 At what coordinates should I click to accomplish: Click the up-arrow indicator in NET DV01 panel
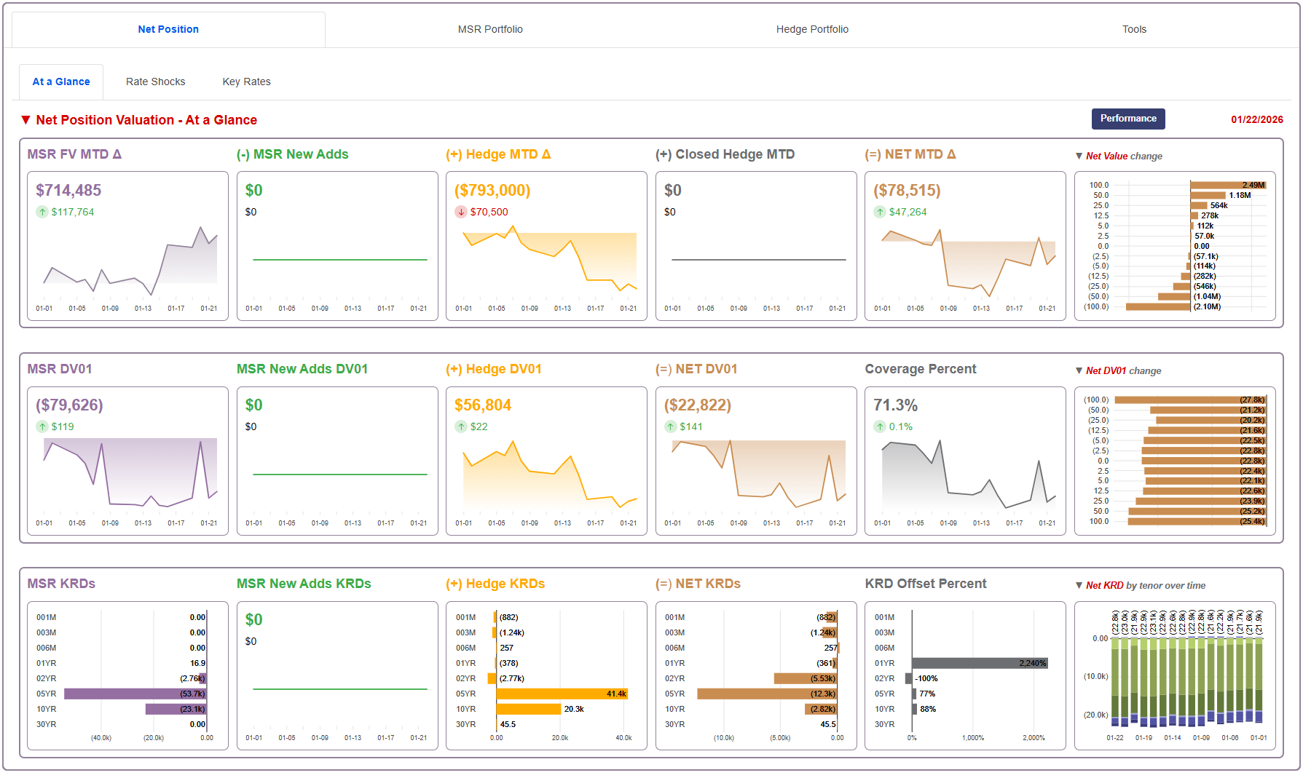point(670,426)
